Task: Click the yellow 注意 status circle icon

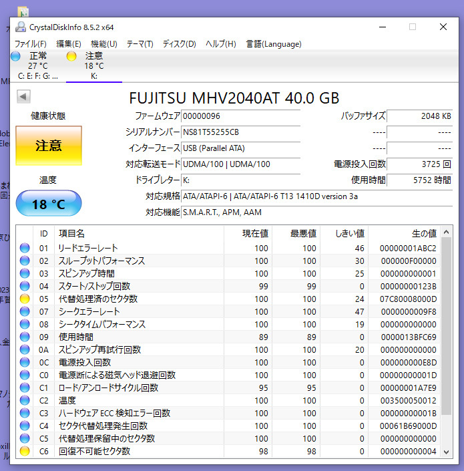Action: click(x=71, y=56)
